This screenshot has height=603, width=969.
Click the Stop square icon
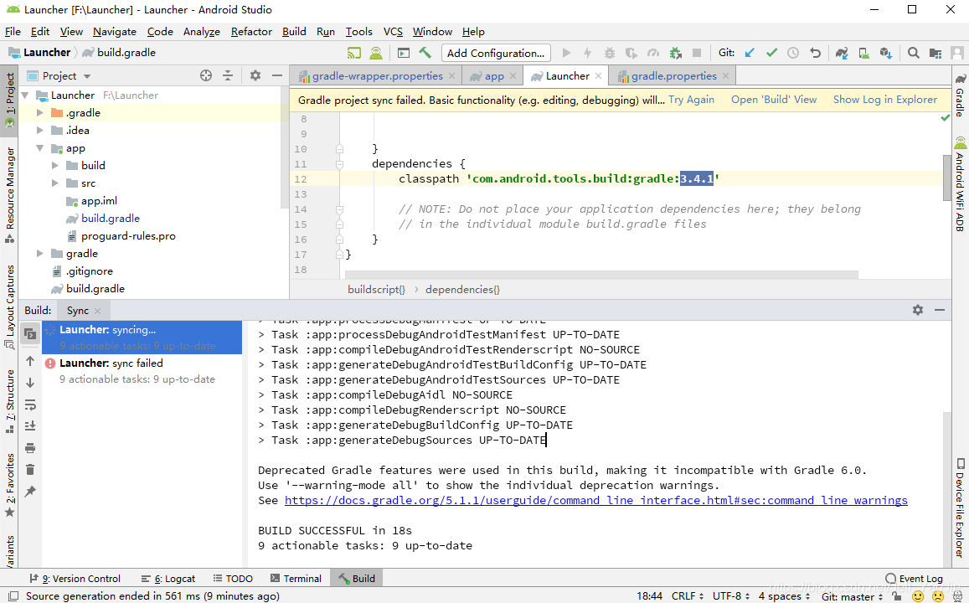point(697,53)
